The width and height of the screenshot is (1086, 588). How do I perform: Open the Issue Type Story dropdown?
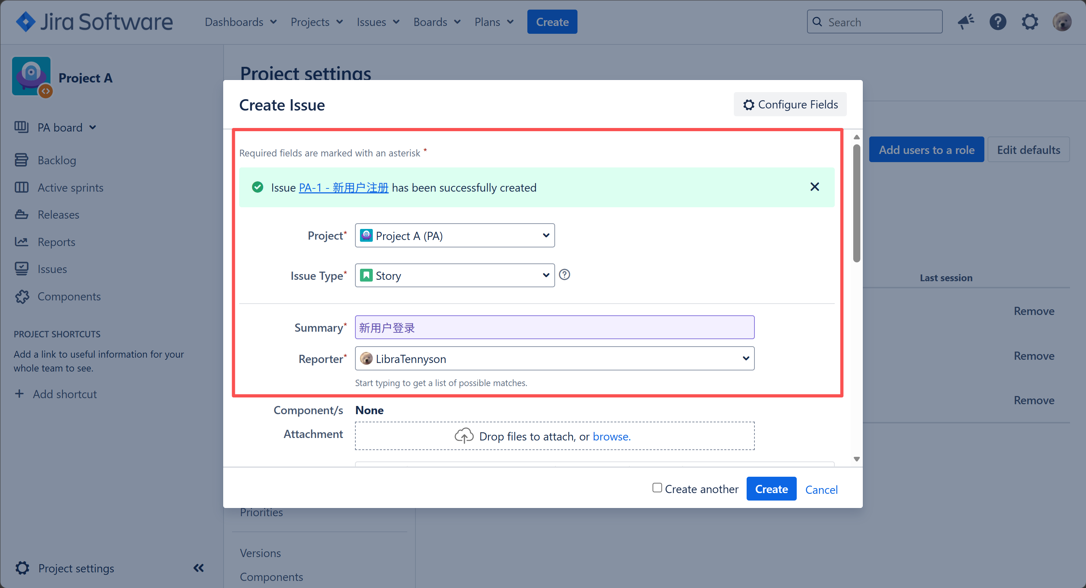click(x=455, y=276)
